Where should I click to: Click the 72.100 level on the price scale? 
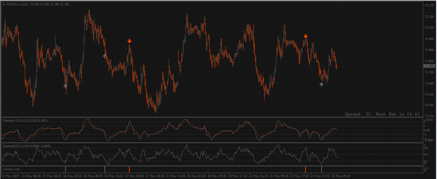coord(429,16)
